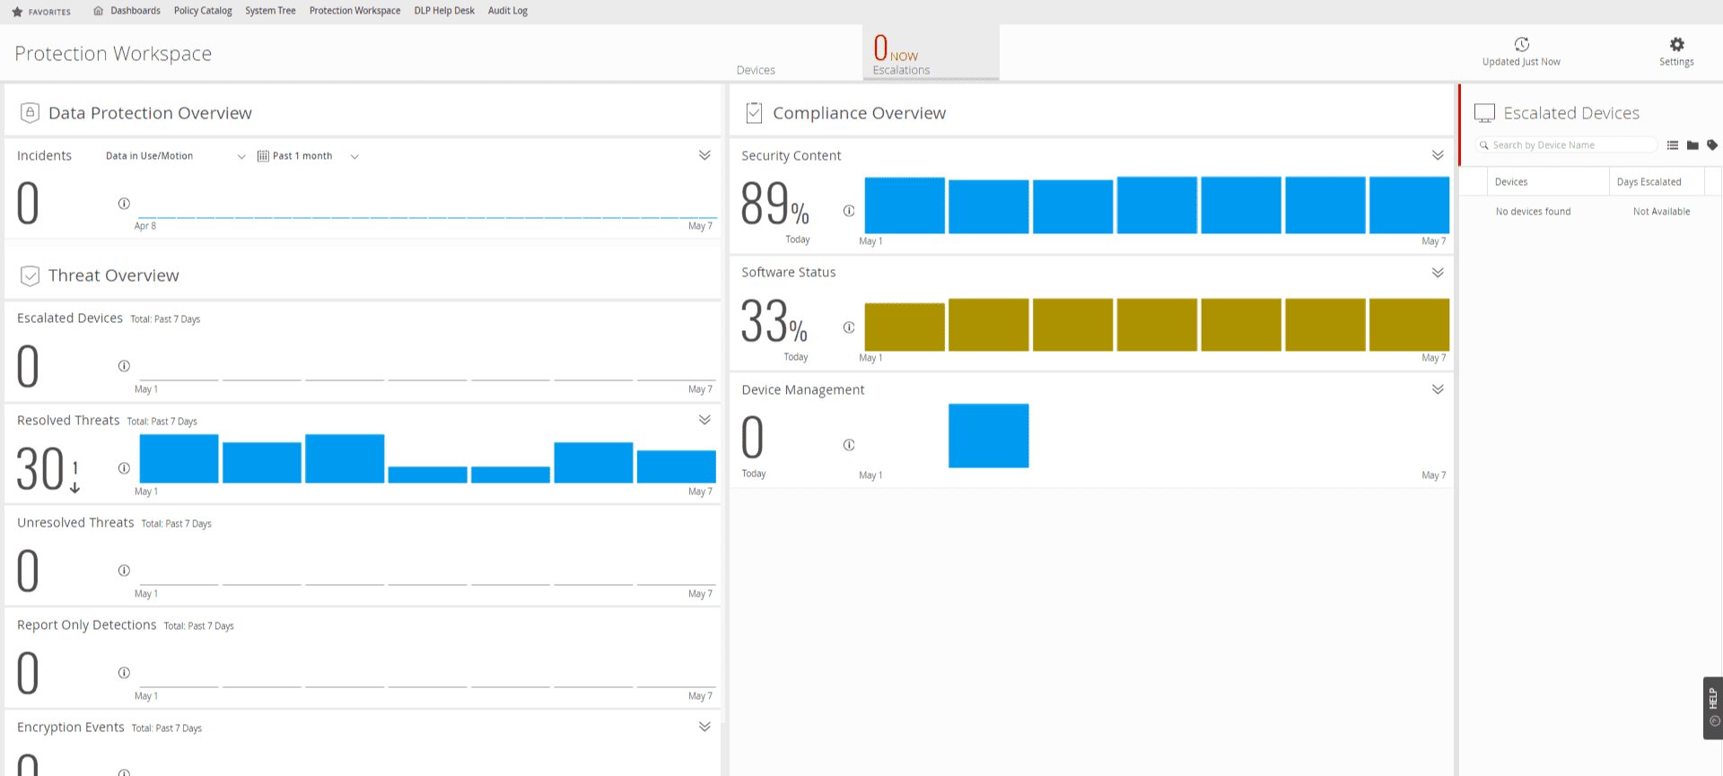Click the folder icon beside device search
Screen dimensions: 1723x776
point(1692,145)
